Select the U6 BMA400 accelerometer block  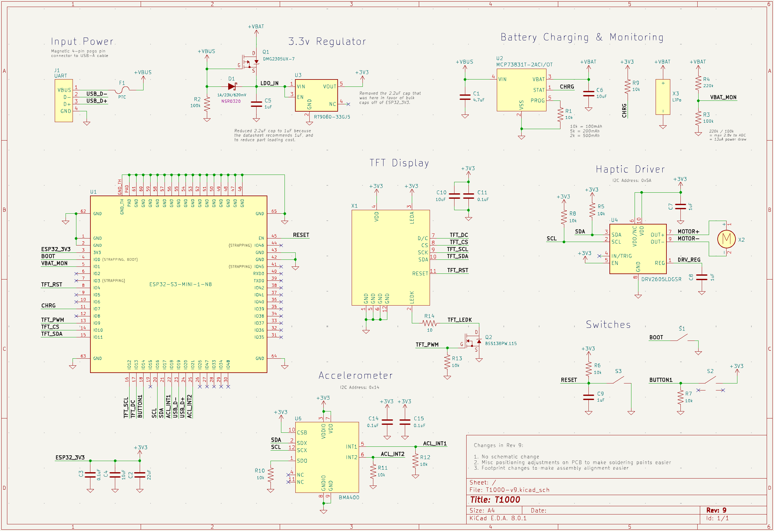click(327, 458)
